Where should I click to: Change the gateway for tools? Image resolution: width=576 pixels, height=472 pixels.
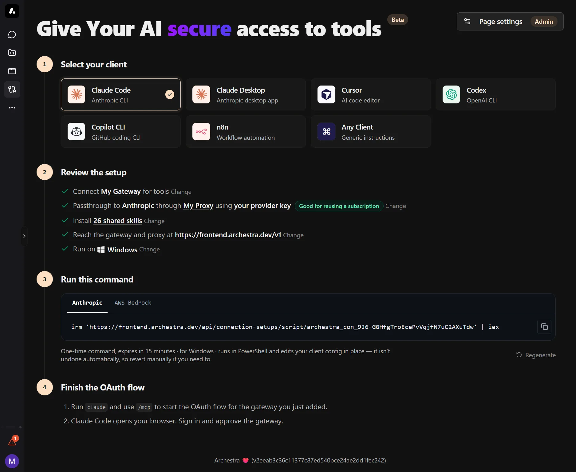181,192
